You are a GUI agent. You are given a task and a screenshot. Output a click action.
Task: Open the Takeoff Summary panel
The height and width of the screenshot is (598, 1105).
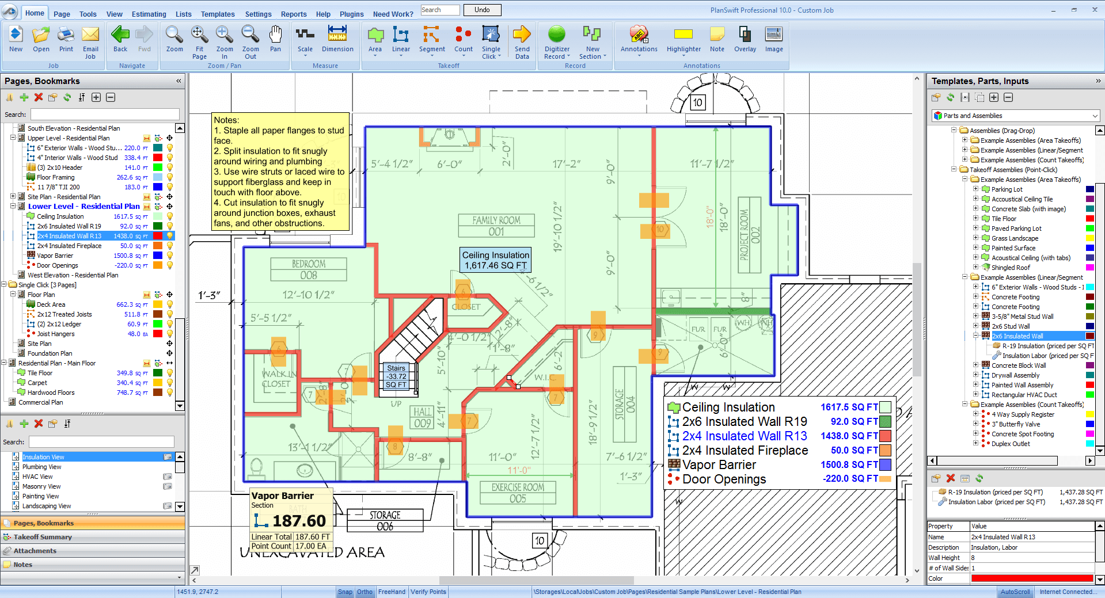pos(43,537)
